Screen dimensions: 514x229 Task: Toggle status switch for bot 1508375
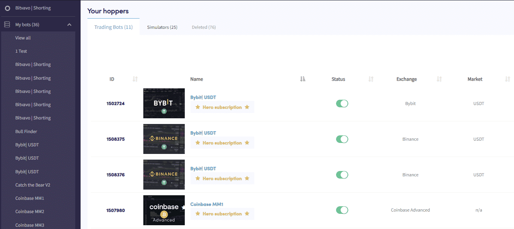(342, 139)
